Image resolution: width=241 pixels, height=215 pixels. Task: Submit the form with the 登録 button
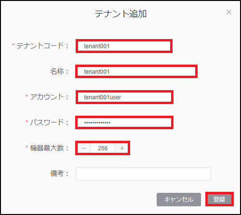coord(219,199)
